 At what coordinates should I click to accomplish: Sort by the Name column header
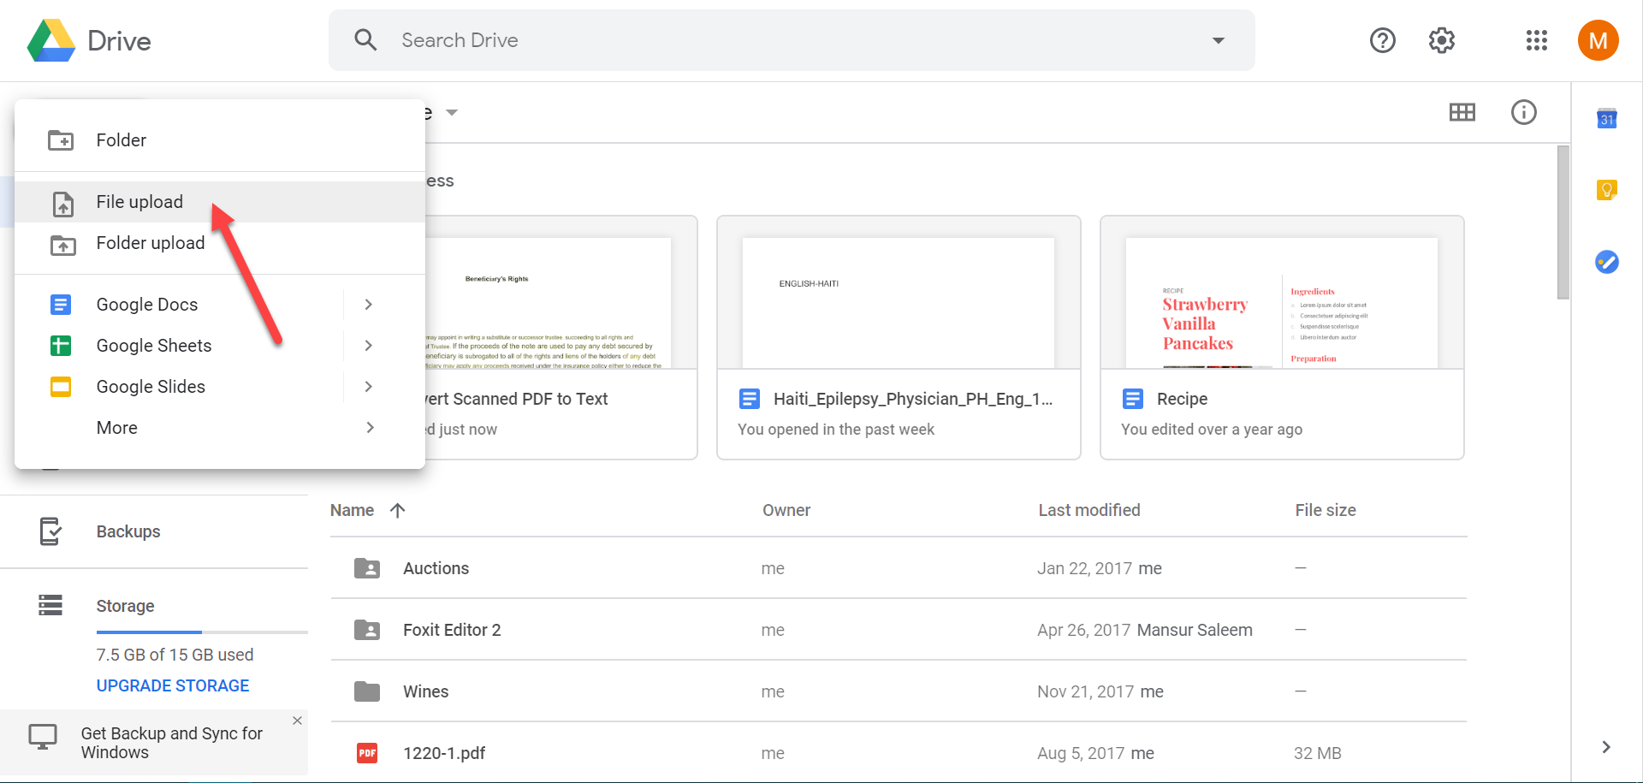(x=352, y=510)
